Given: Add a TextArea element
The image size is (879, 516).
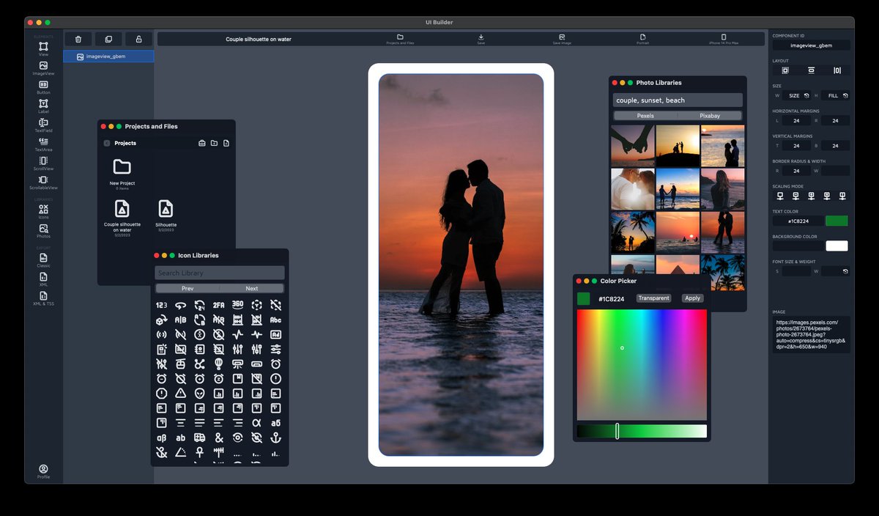Looking at the screenshot, I should pos(43,144).
